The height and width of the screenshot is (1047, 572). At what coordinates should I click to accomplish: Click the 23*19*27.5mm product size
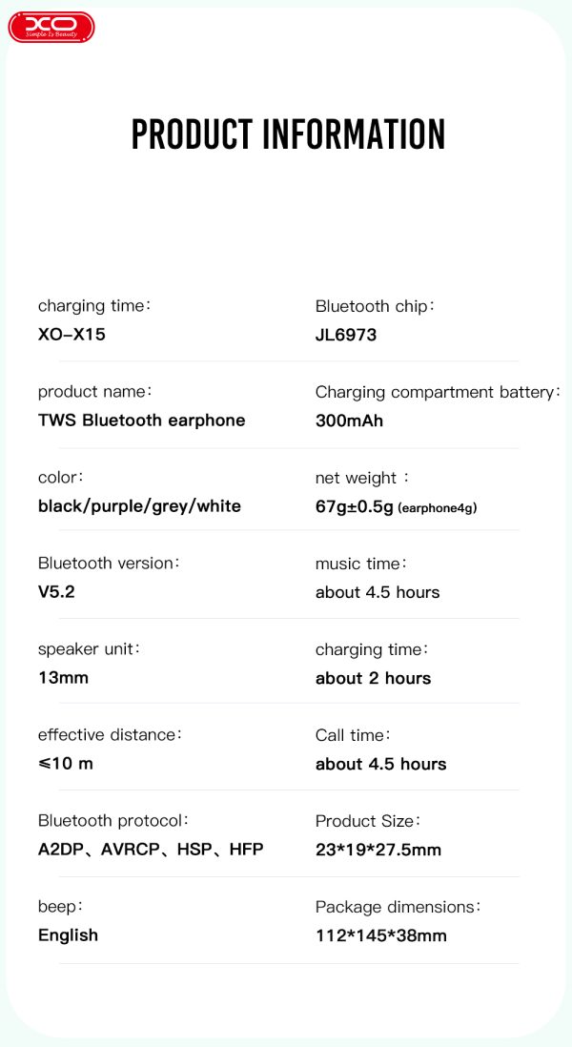click(x=378, y=850)
